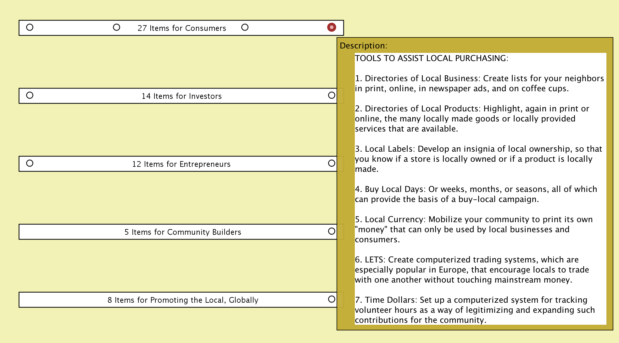This screenshot has width=619, height=343.
Task: Click the red selected circle in Consumers bar
Action: pyautogui.click(x=332, y=27)
